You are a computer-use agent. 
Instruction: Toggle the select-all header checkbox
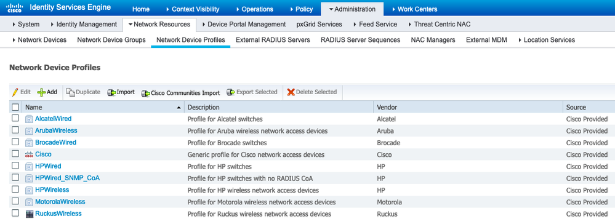(15, 107)
